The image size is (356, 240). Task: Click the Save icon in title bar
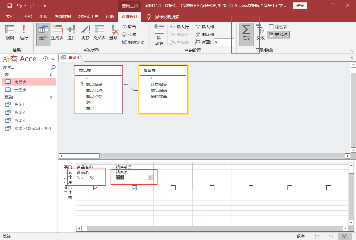click(9, 6)
